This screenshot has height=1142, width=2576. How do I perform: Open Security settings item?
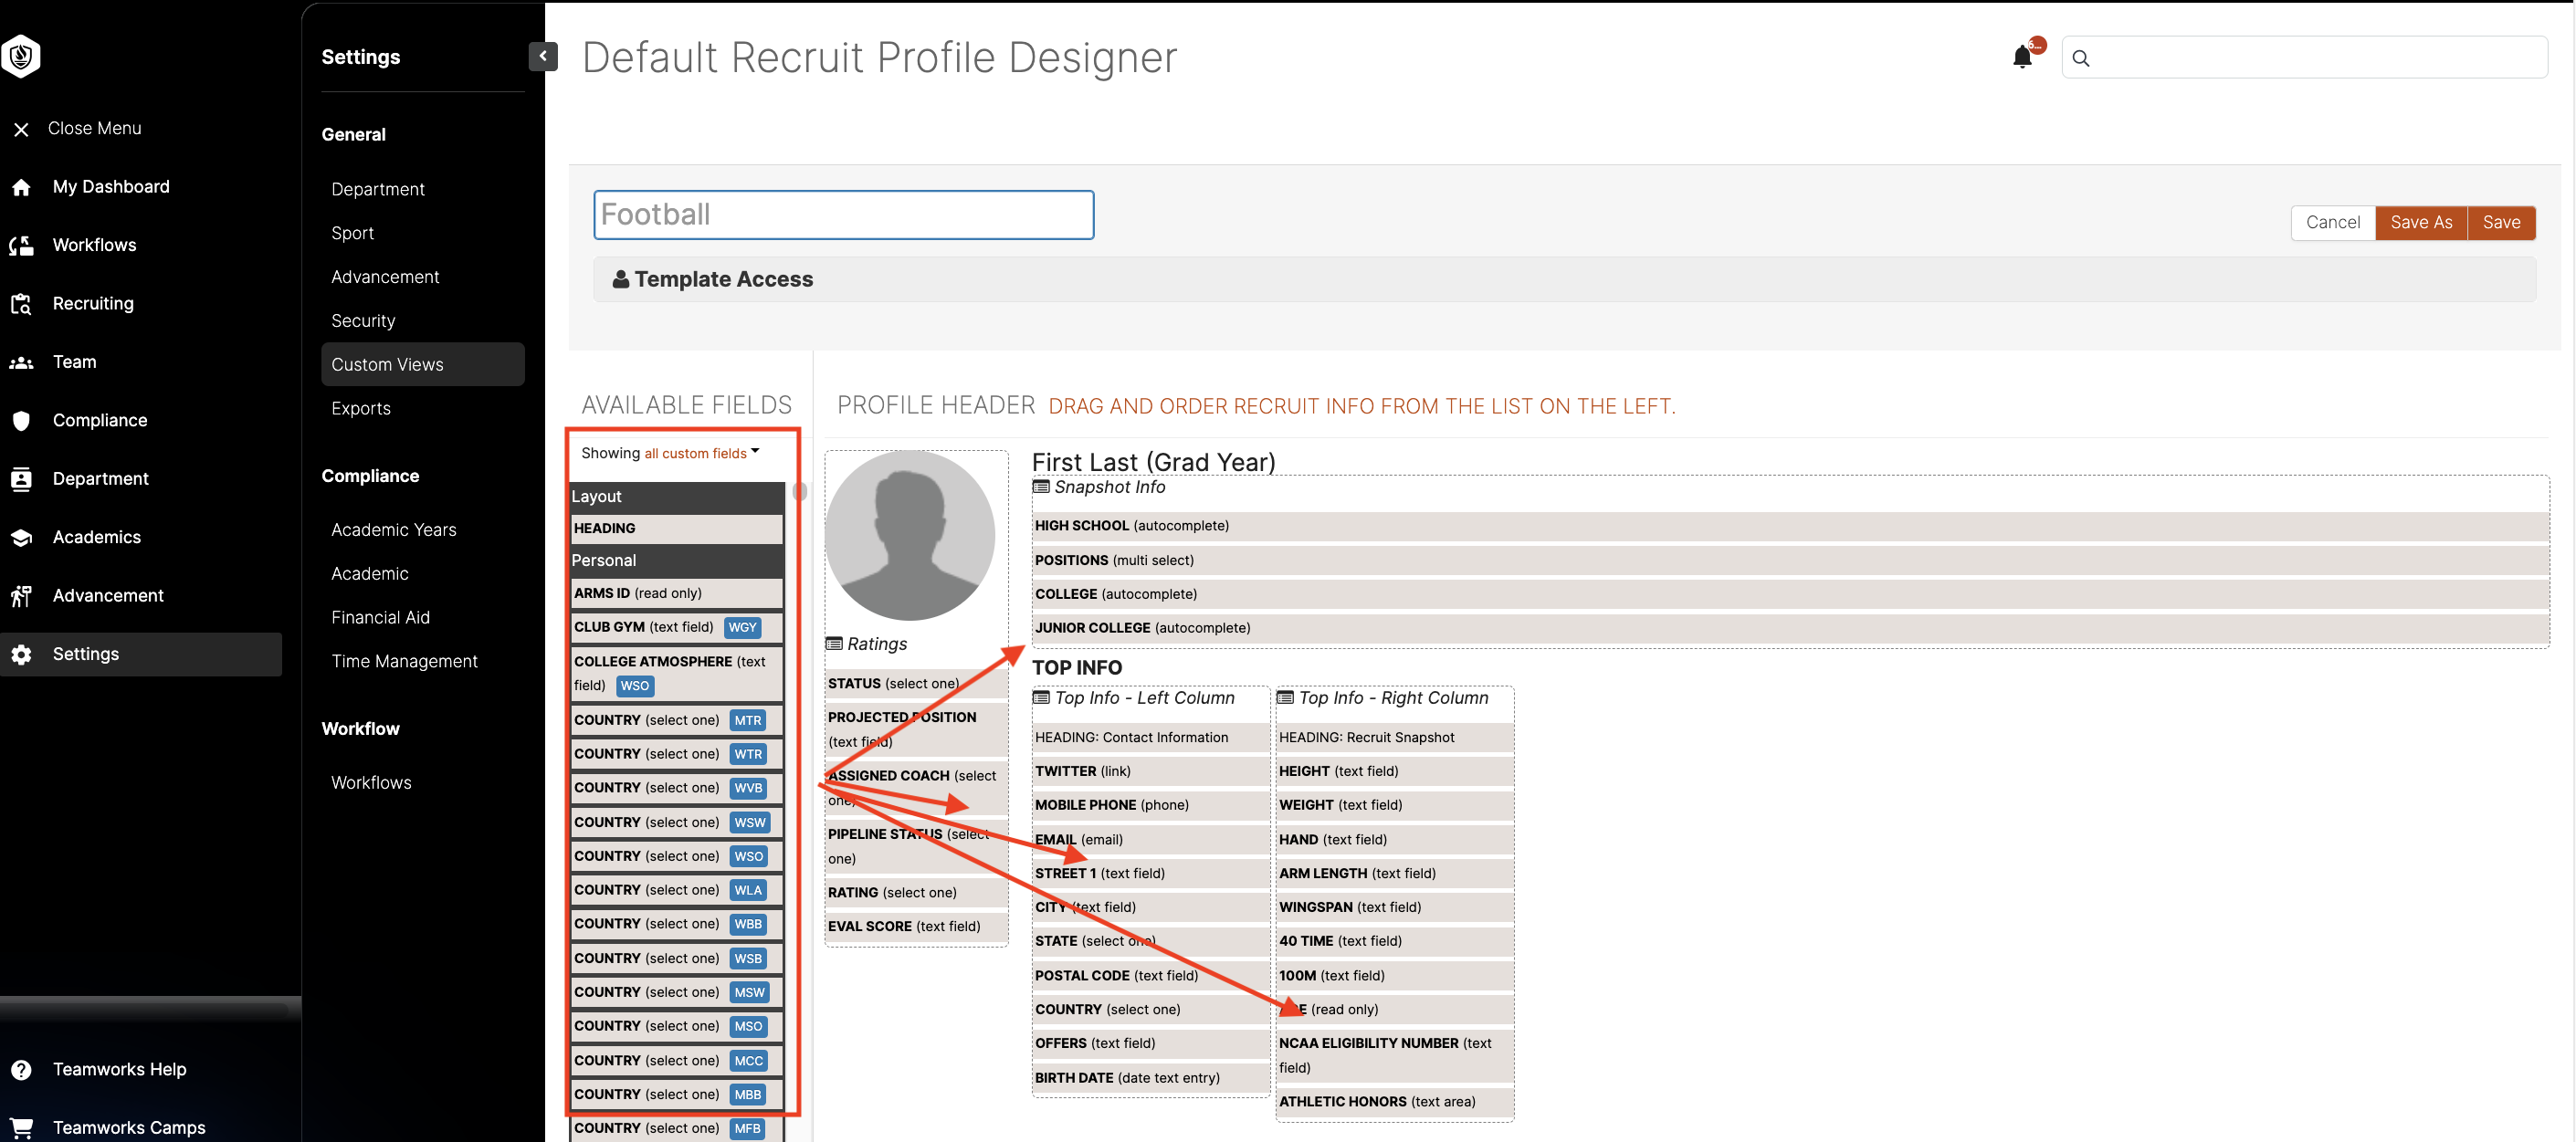tap(363, 321)
